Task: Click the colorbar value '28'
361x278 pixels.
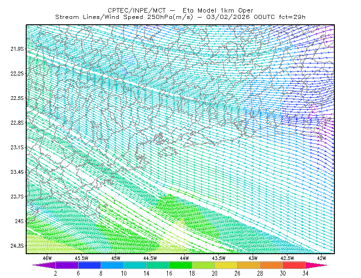Action: click(x=260, y=274)
